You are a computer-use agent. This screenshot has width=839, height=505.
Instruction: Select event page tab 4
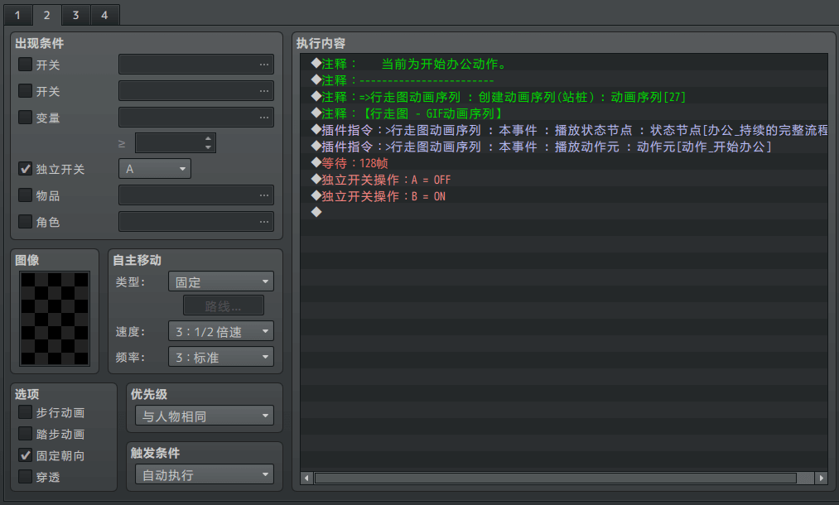pos(104,15)
